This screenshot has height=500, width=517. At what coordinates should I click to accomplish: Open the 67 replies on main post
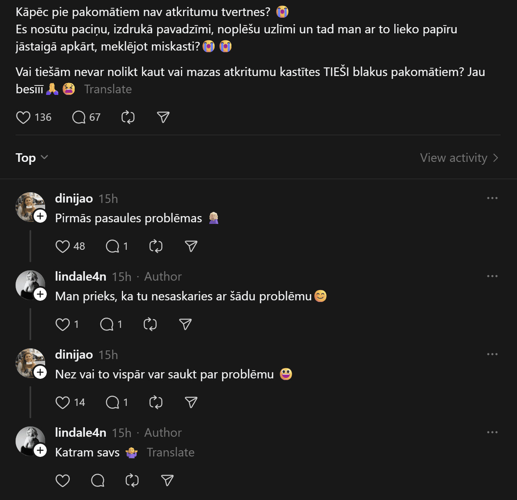pyautogui.click(x=79, y=118)
